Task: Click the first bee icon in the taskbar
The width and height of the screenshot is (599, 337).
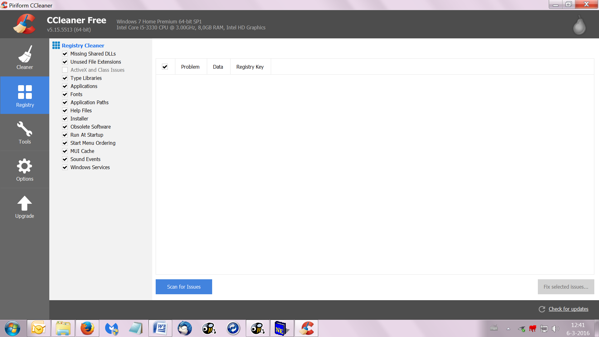Action: point(209,328)
